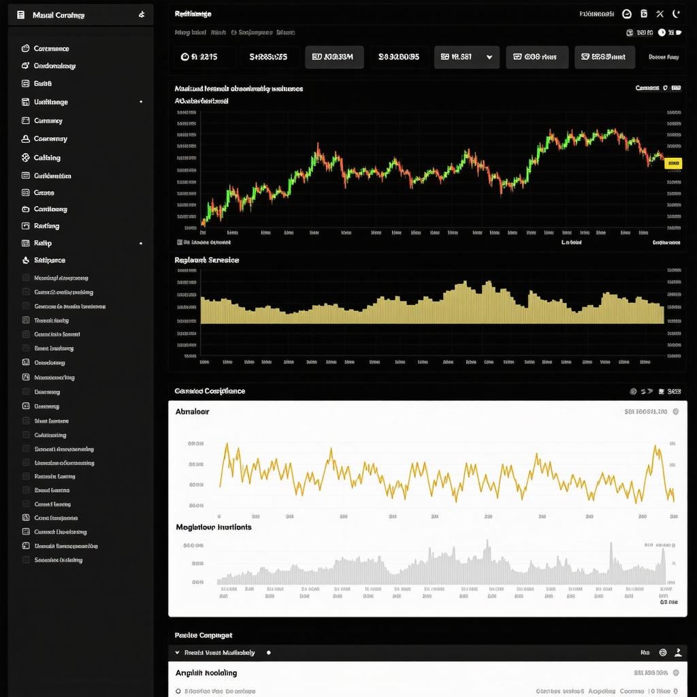Click the document icon in the sidebar header
697x697 pixels.
20,15
